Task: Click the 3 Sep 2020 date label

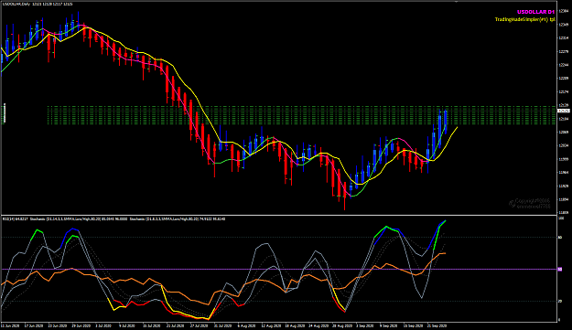Action: [x=364, y=325]
